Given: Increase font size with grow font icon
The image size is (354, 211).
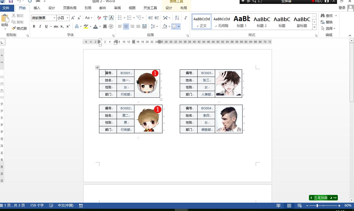Looking at the screenshot, I should 73,18.
